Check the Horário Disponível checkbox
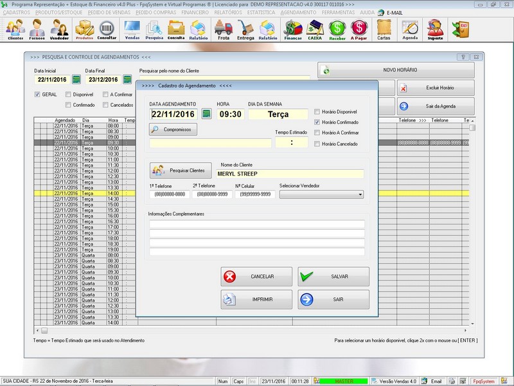The image size is (514, 386). pos(317,112)
